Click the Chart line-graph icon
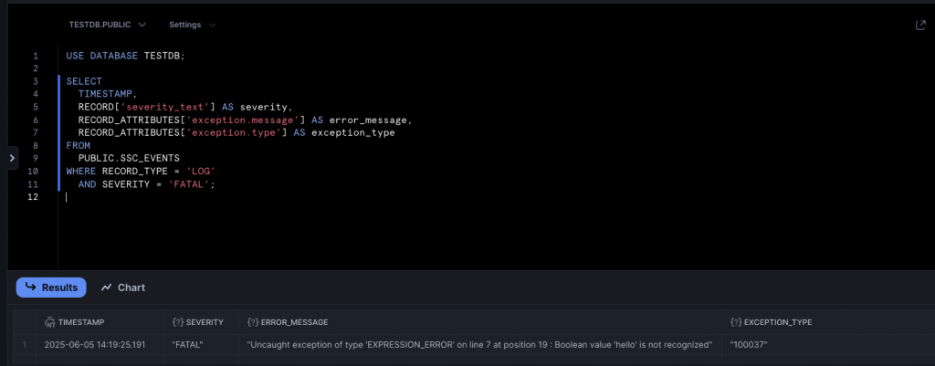935x366 pixels. 107,288
